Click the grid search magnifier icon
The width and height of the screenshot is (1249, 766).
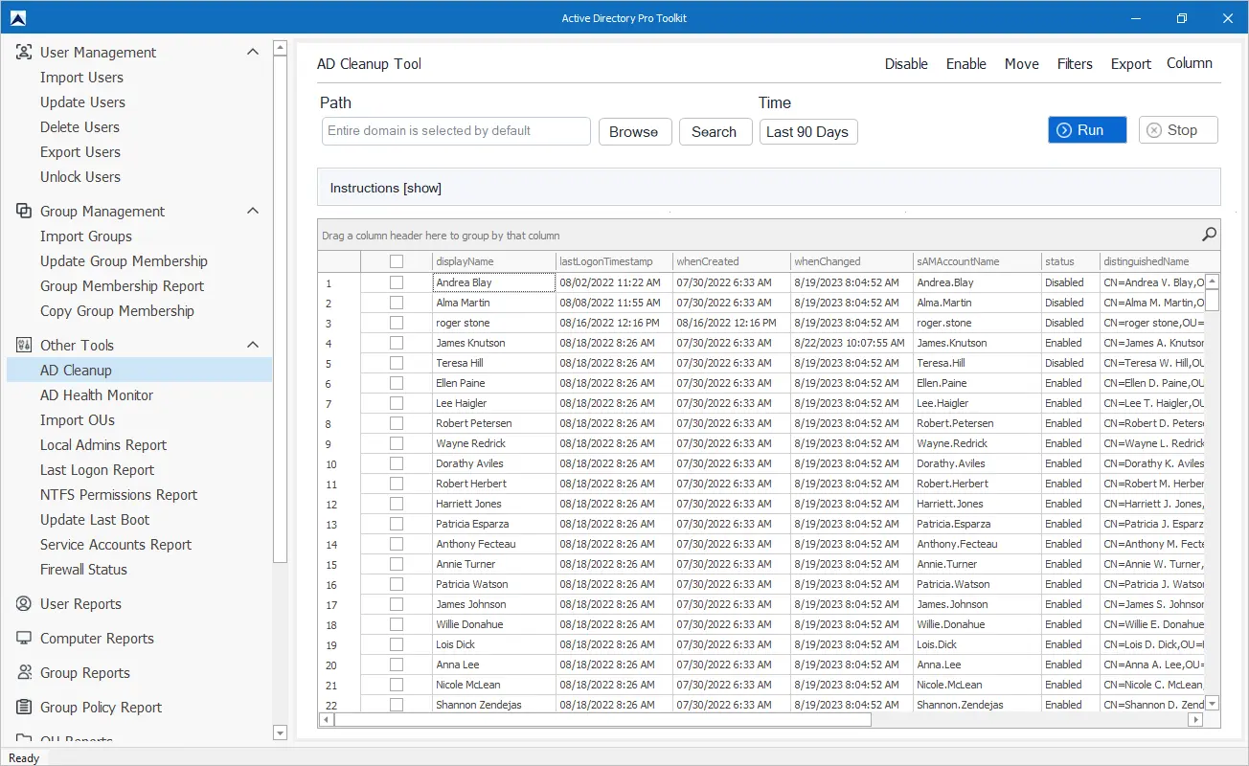point(1209,235)
